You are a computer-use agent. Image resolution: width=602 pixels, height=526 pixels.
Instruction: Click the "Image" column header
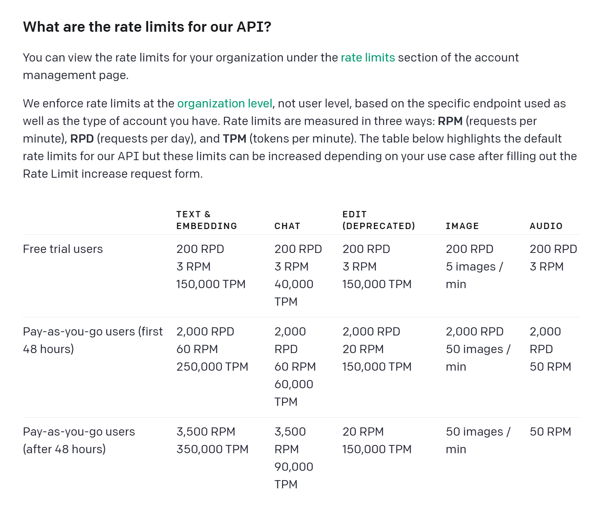[462, 226]
